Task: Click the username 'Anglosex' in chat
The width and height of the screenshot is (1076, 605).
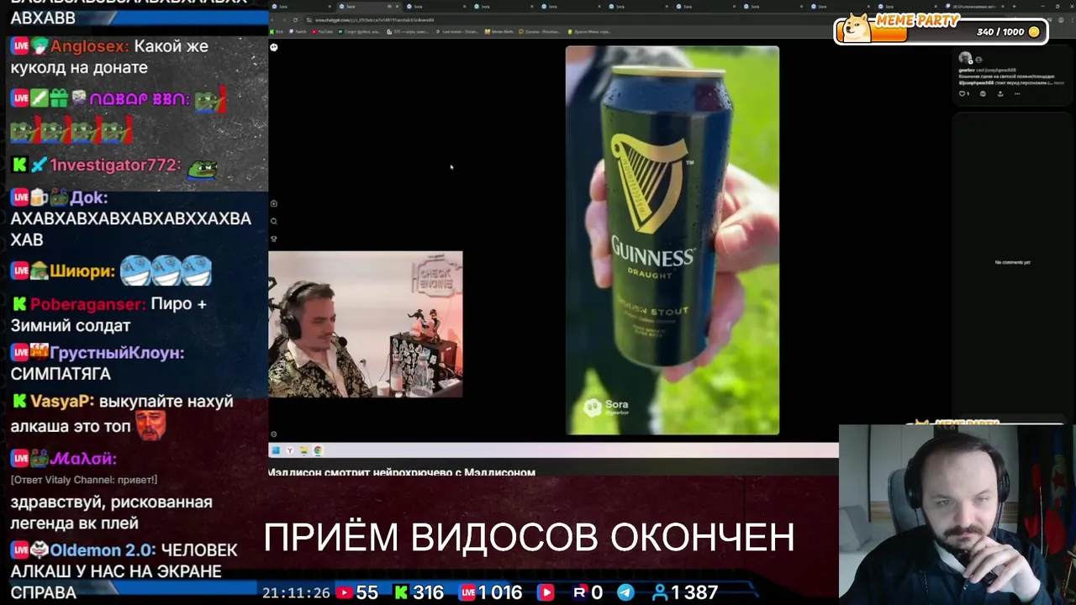Action: pyautogui.click(x=89, y=46)
